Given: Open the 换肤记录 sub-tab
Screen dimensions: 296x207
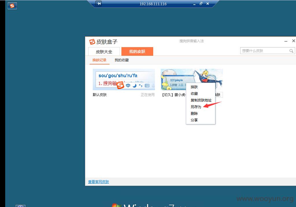Looking at the screenshot, I should coord(99,60).
